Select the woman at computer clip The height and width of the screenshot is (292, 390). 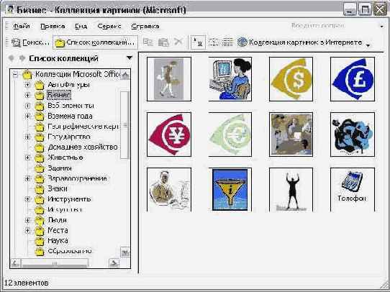point(230,79)
